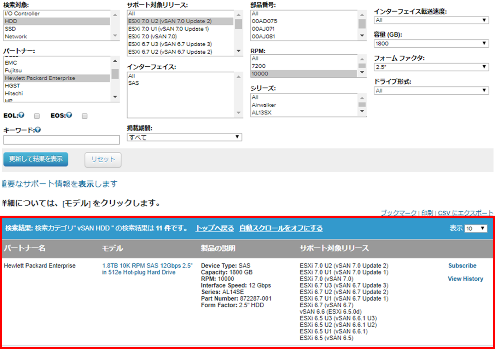Click the View History link
The height and width of the screenshot is (349, 495).
click(465, 279)
